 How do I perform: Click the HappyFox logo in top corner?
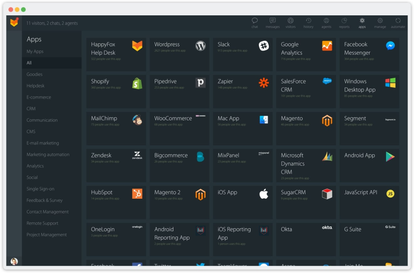click(14, 23)
